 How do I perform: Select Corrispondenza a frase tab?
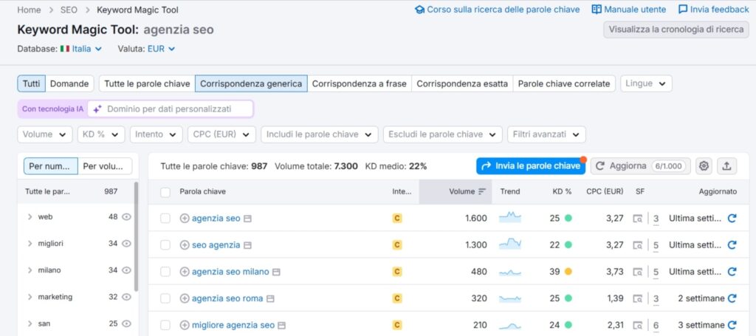[x=360, y=83]
